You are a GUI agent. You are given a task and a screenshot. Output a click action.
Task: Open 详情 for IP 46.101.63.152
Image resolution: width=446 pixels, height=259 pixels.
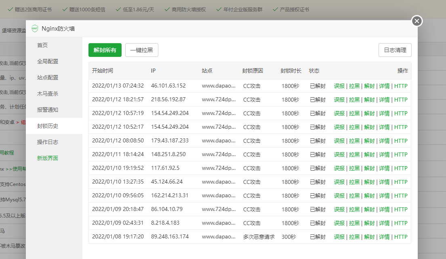point(384,86)
